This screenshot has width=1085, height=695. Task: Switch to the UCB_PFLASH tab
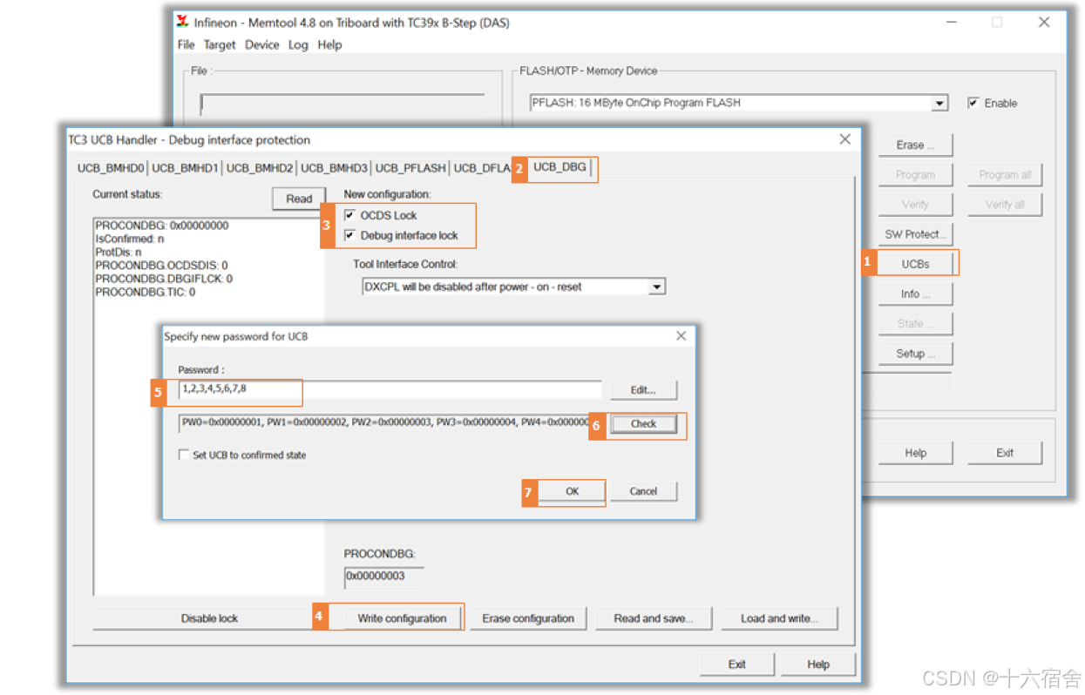410,167
